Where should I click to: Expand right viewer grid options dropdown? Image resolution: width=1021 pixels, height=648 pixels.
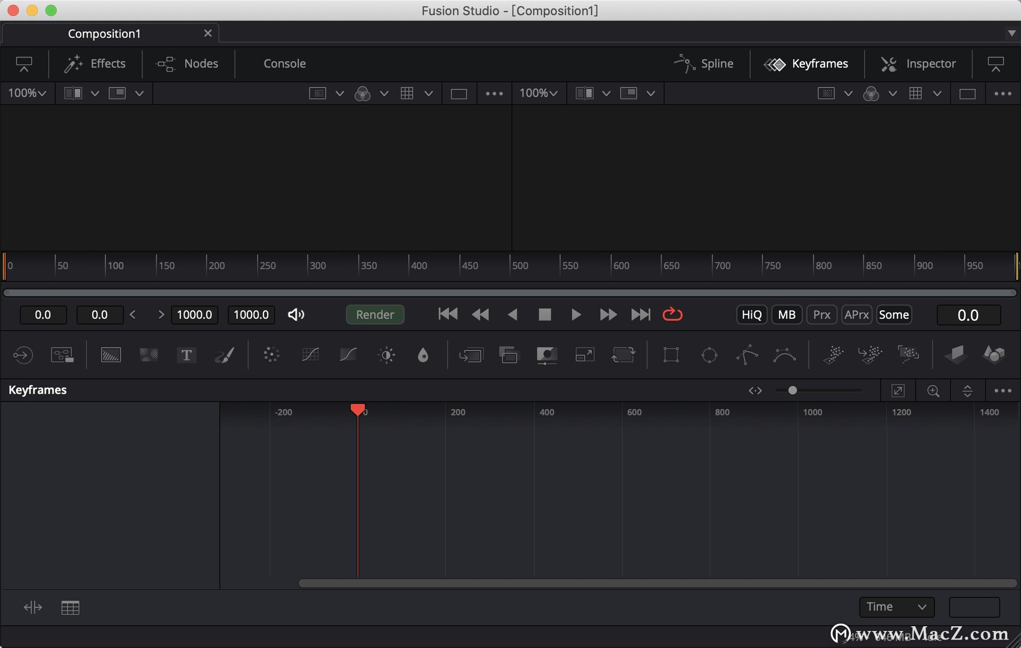938,94
